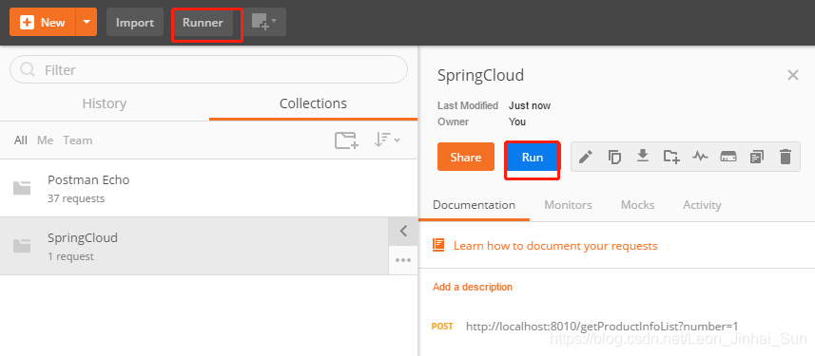Screen dimensions: 815x356
Task: Mock the collection with server icon
Action: click(728, 157)
